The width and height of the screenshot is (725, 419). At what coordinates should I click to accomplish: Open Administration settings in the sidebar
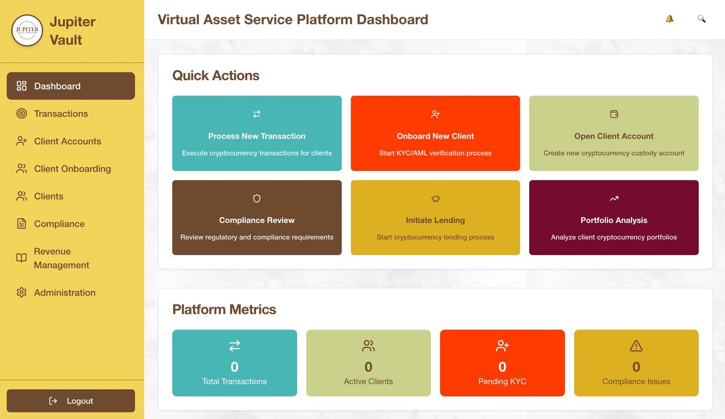(x=64, y=293)
